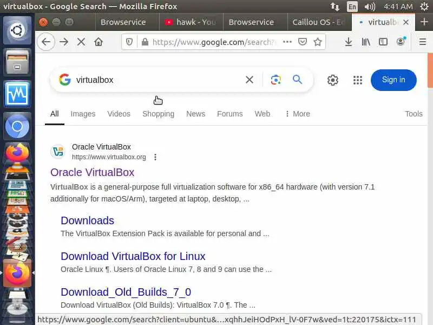Switch to the first Browservice tab
Image resolution: width=433 pixels, height=325 pixels.
click(127, 22)
